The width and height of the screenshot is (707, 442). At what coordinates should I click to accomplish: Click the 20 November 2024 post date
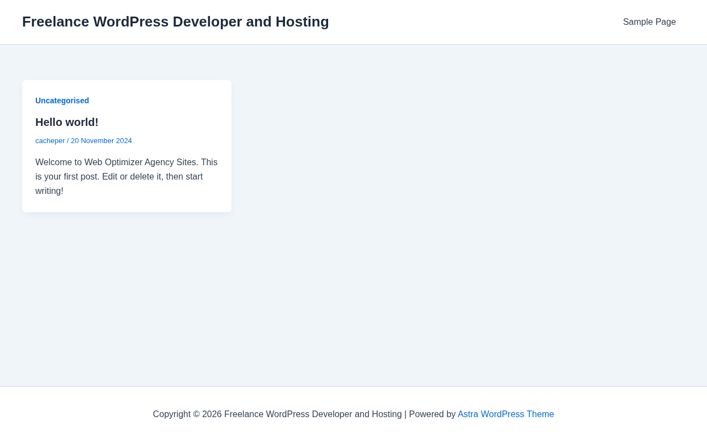pos(101,141)
